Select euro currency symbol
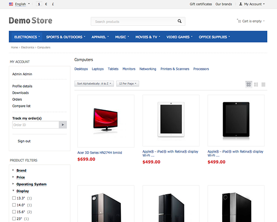This screenshot has width=277, height=222. tap(46, 4)
